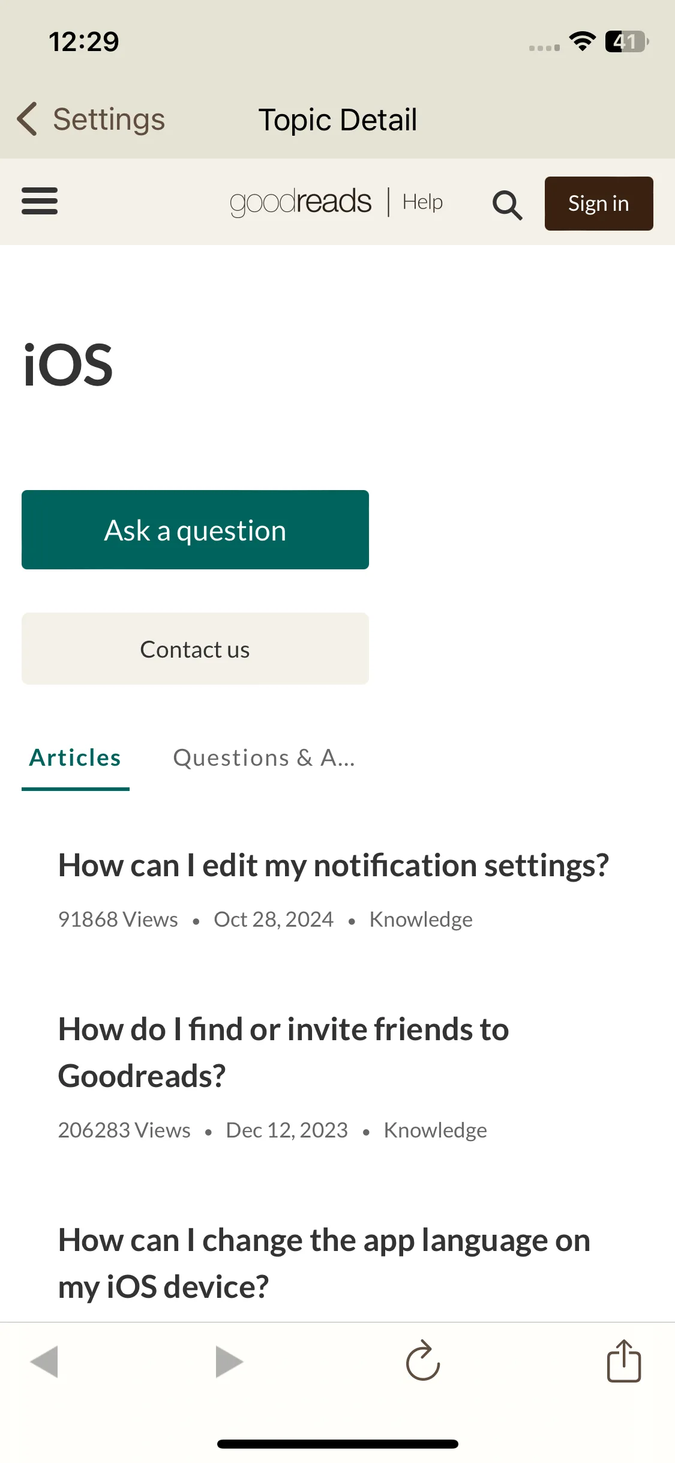Open the hamburger menu icon
The image size is (675, 1463).
coord(40,201)
